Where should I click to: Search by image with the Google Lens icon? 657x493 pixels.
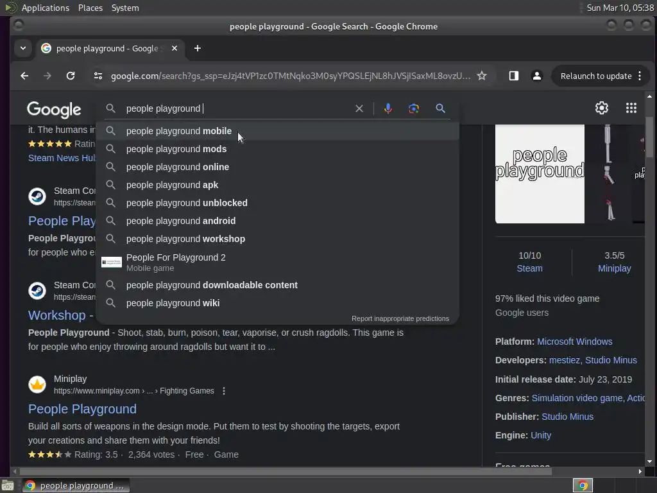coord(414,108)
